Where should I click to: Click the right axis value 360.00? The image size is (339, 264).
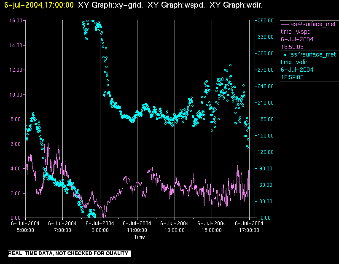tap(266, 21)
